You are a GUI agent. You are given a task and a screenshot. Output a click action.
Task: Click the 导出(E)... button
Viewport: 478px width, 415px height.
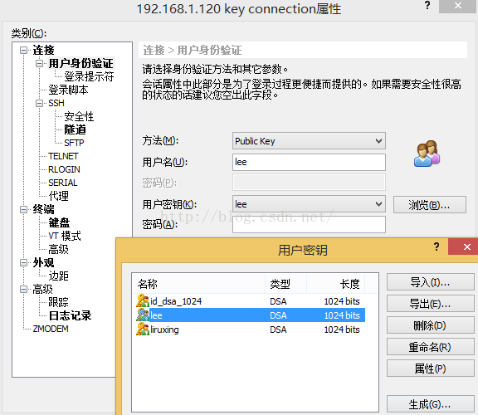point(430,304)
